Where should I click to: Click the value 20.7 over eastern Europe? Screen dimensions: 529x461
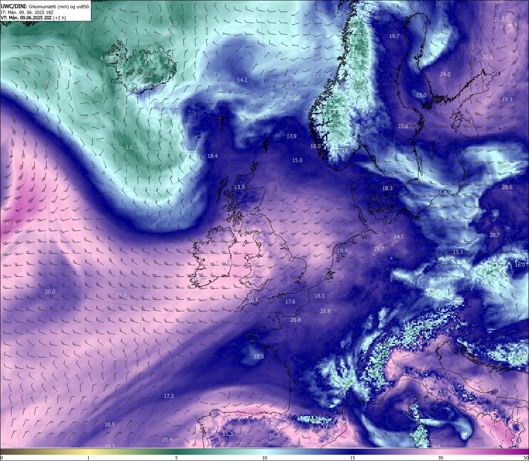tap(495, 235)
